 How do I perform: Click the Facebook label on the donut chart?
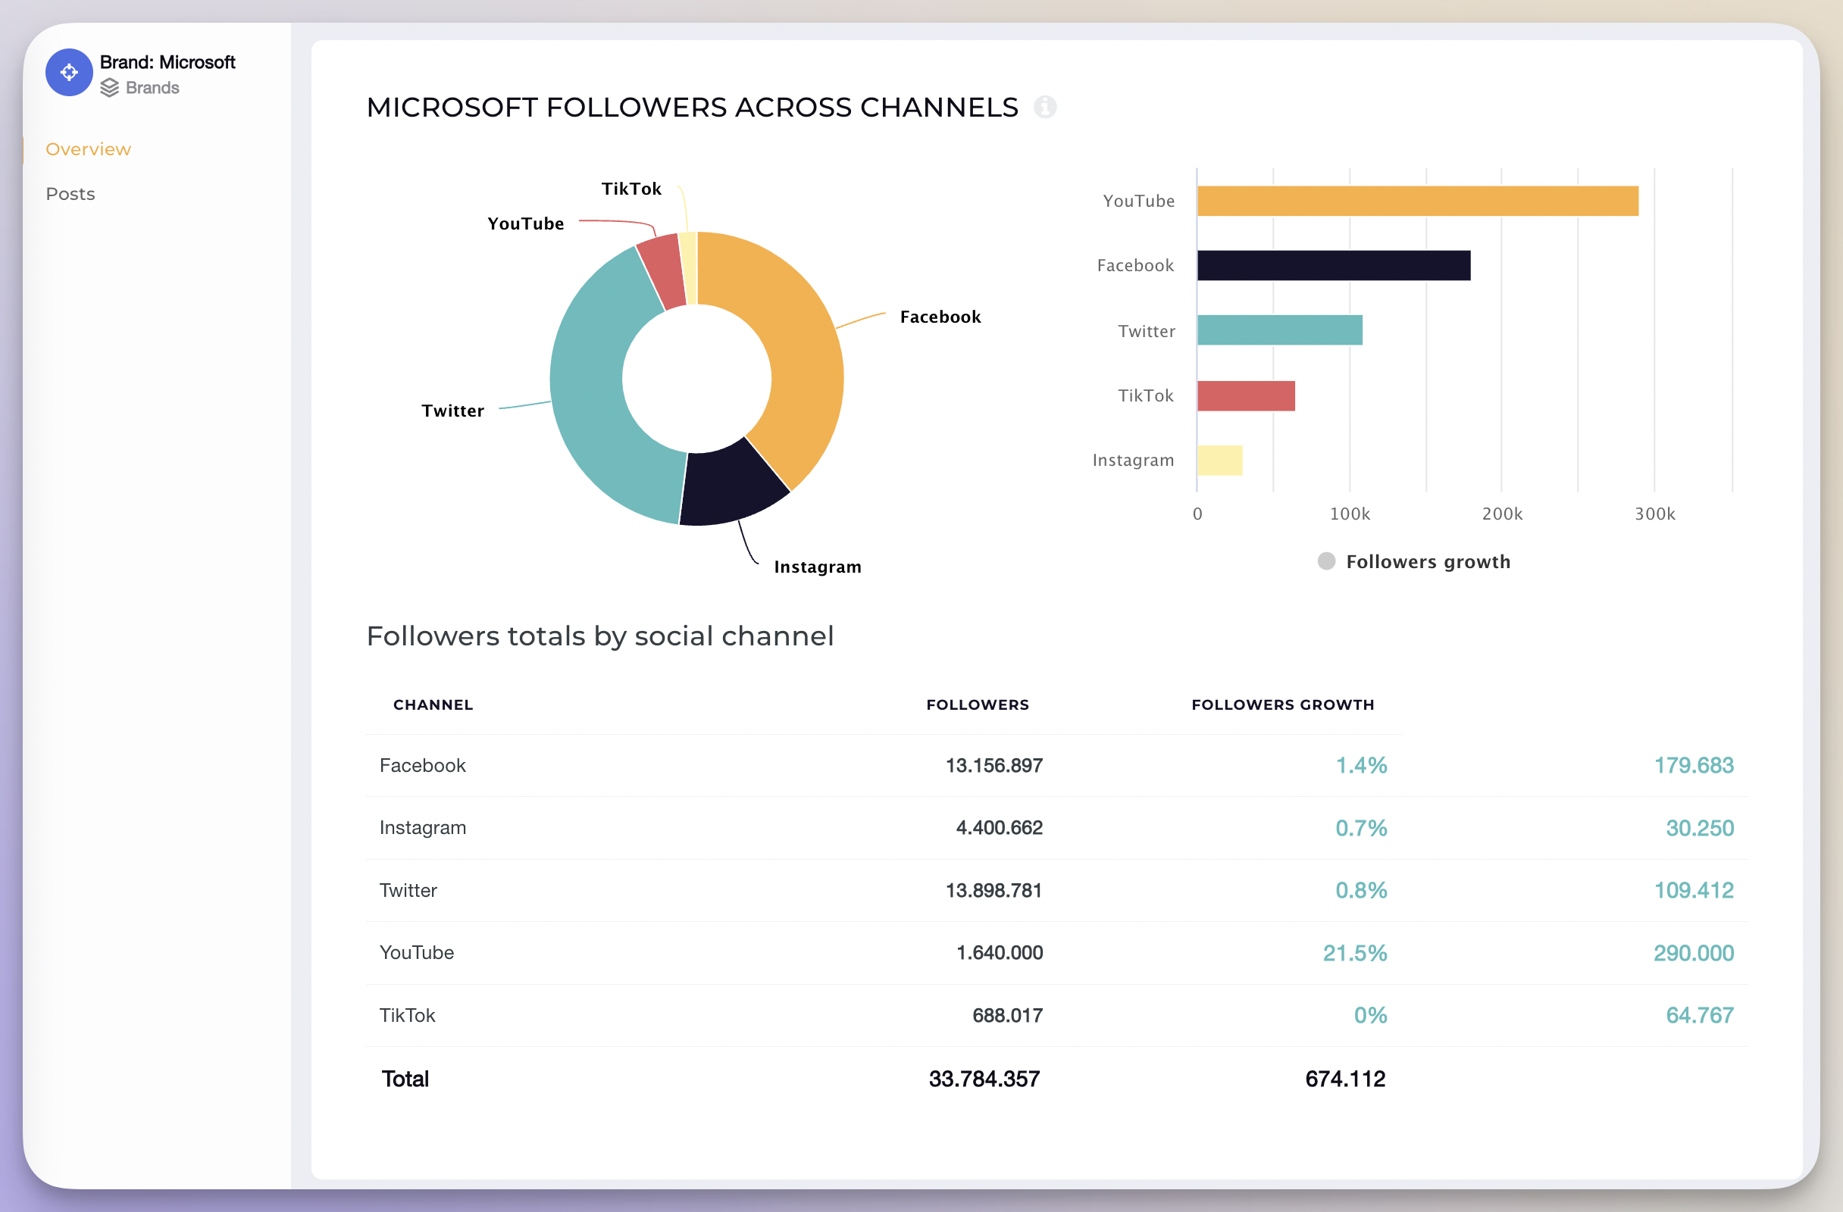coord(940,317)
